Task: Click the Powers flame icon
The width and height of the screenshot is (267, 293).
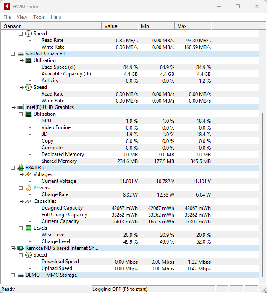Action: point(29,188)
